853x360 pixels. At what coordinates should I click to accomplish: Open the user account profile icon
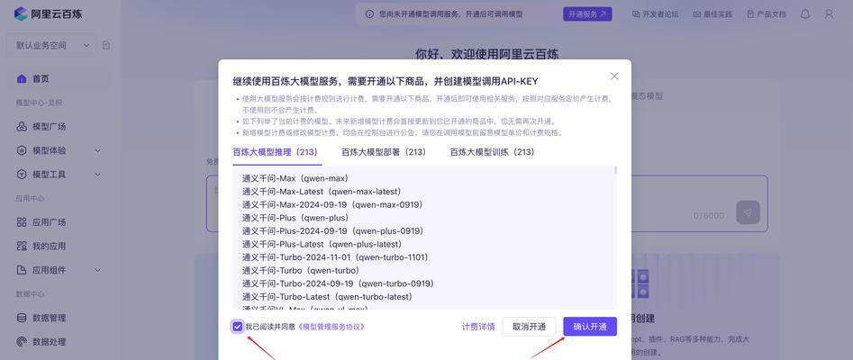pyautogui.click(x=829, y=14)
